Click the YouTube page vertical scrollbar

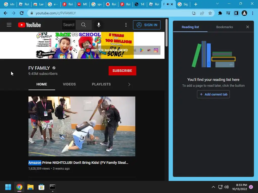coord(167,33)
